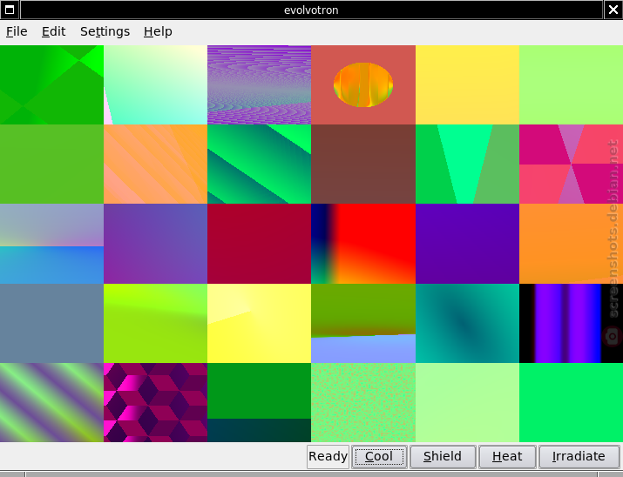
Task: Choose the magenta 3D cubes pattern thumbnail
Action: point(155,402)
